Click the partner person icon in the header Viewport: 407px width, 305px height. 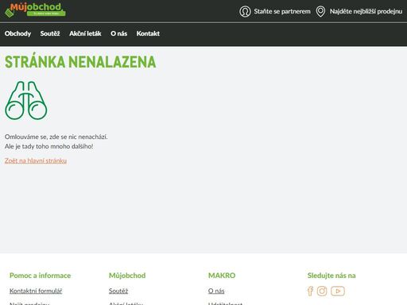(x=245, y=11)
